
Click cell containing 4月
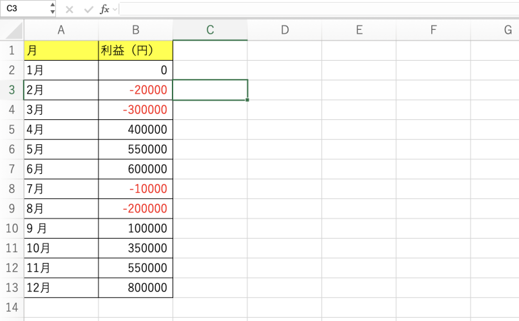pos(61,129)
